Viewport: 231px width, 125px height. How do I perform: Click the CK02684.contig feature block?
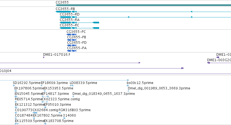35,113
